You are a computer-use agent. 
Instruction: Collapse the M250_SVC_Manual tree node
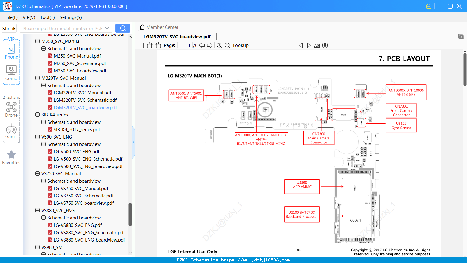(37, 41)
